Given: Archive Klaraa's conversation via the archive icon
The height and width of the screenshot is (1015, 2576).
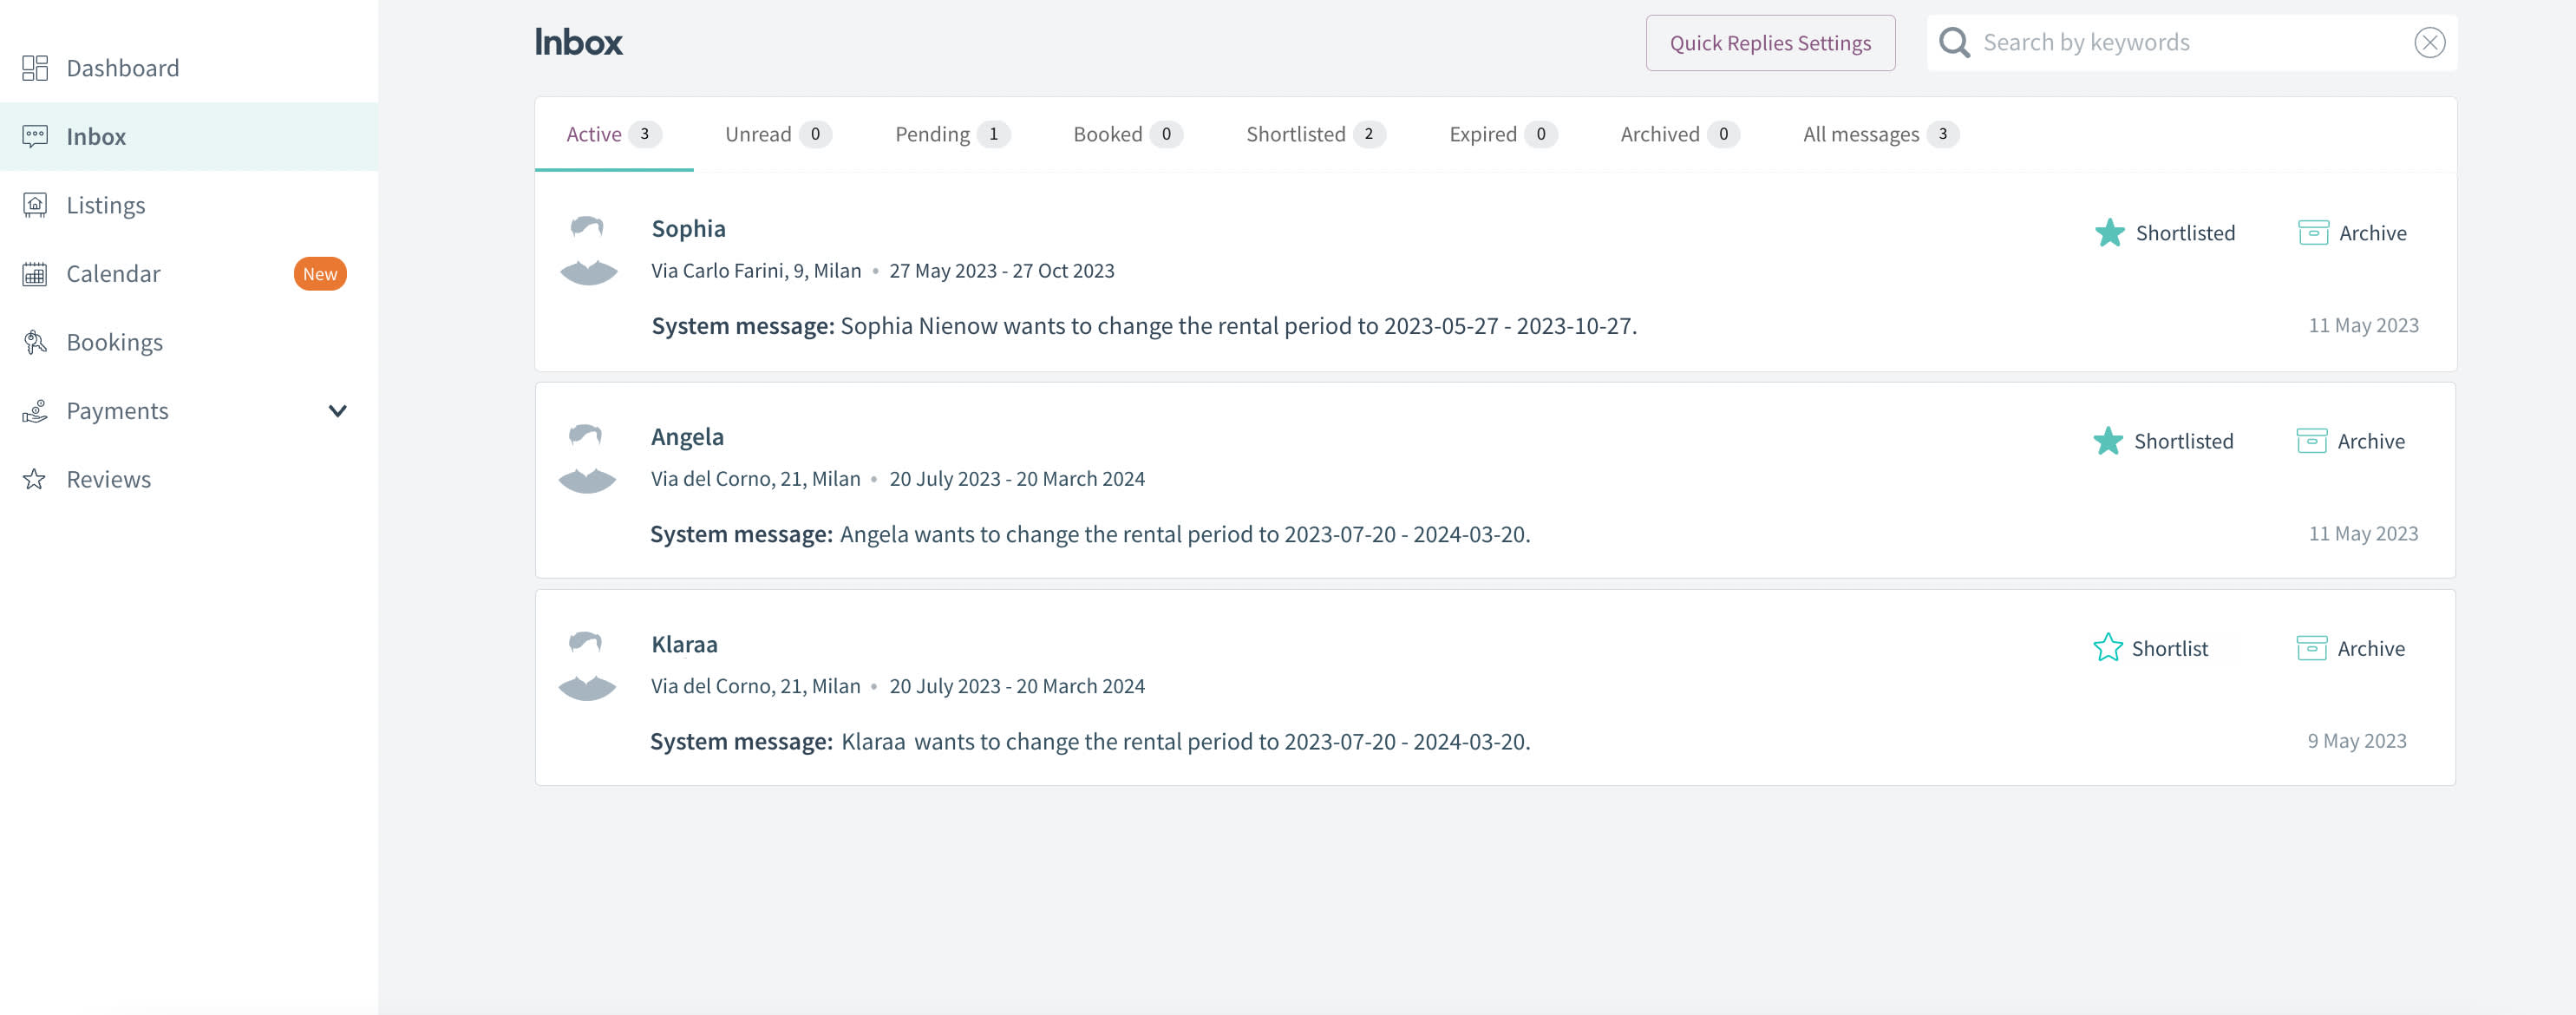Looking at the screenshot, I should [x=2310, y=648].
